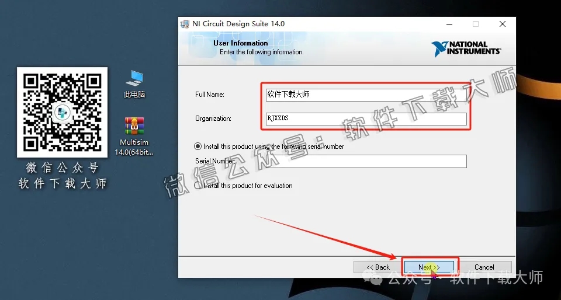Close the NI Circuit Design Suite installer

tap(503, 24)
